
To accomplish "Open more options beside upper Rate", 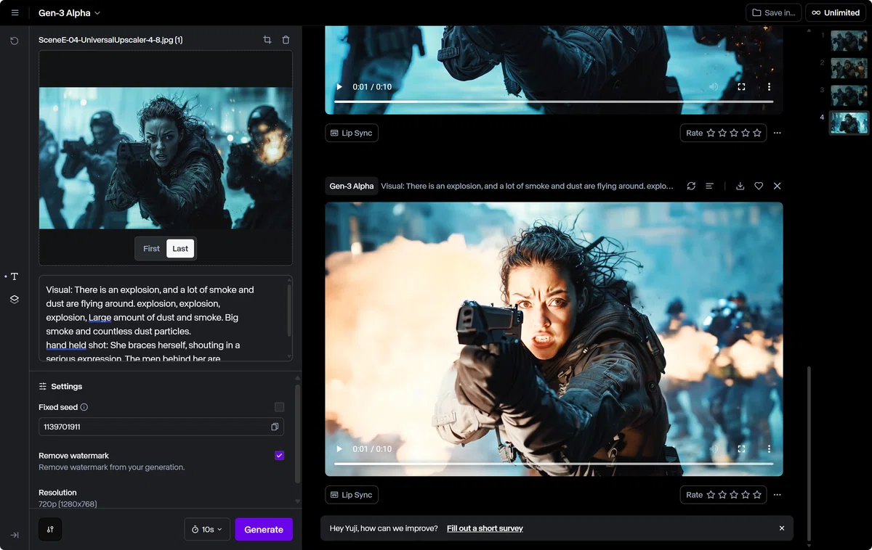I will pyautogui.click(x=778, y=133).
